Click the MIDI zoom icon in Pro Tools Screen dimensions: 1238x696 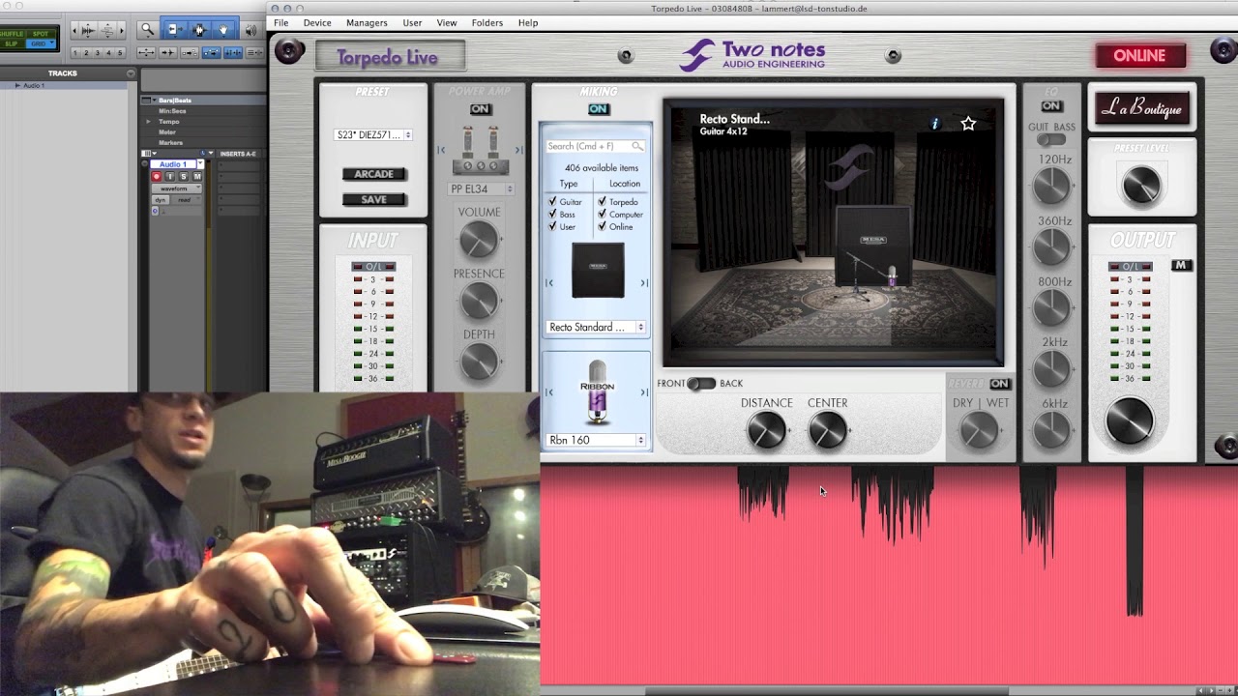pos(107,30)
